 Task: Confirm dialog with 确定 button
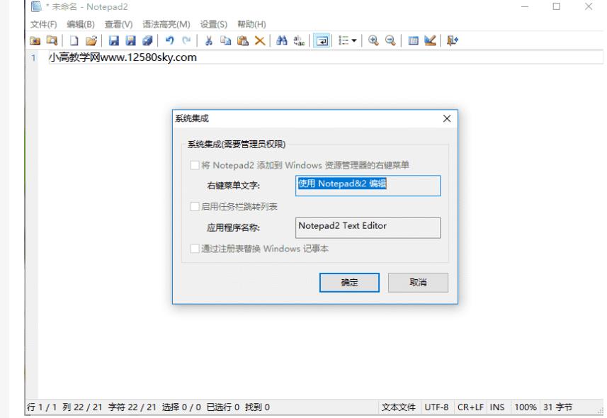tap(349, 283)
